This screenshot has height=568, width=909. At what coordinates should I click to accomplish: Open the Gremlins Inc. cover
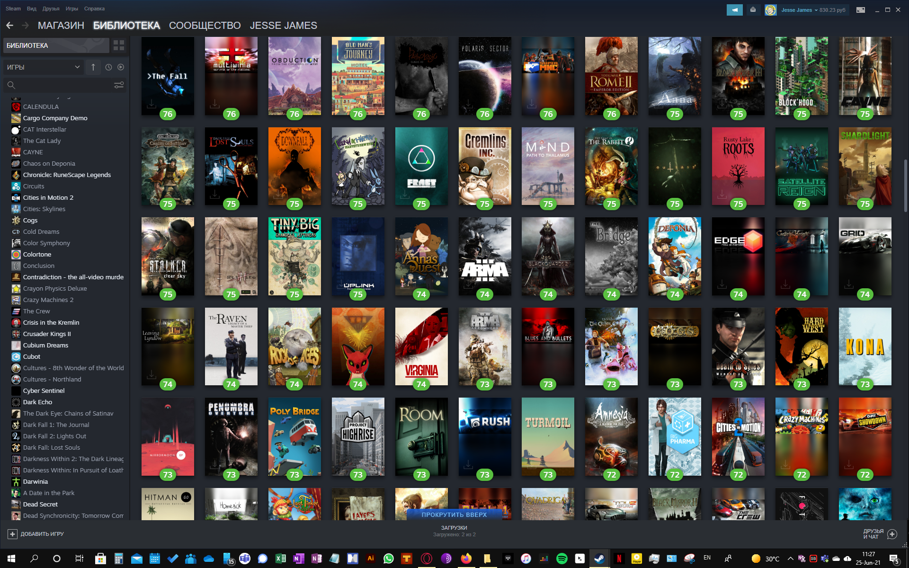[485, 166]
